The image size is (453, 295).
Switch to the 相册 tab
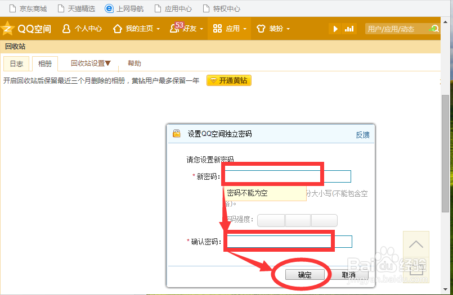(45, 63)
